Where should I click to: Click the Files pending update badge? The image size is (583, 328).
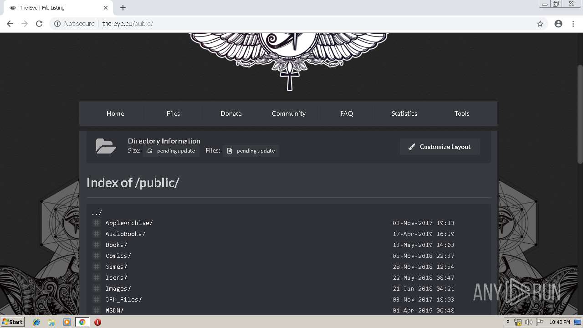(x=251, y=151)
